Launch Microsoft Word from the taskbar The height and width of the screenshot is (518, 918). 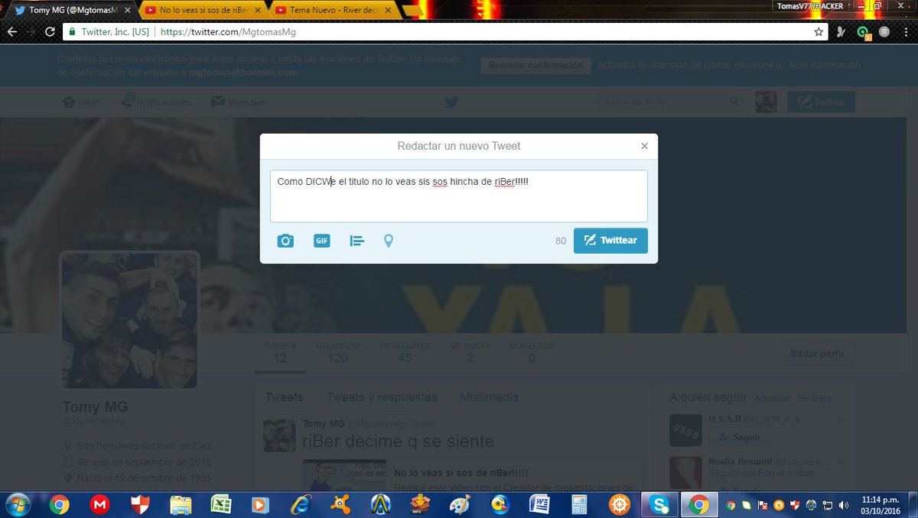click(x=539, y=504)
